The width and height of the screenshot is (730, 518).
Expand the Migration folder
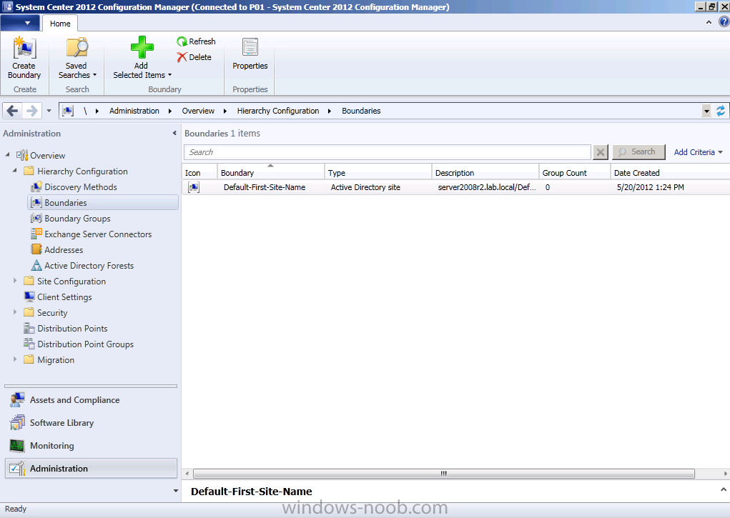click(x=14, y=359)
